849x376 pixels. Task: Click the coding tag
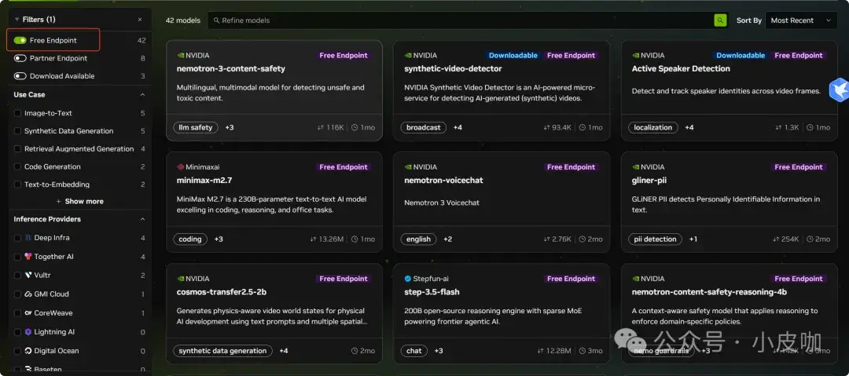coord(190,239)
